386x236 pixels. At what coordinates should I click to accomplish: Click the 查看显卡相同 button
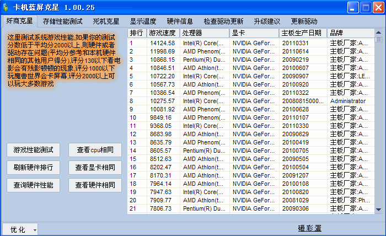(95, 168)
